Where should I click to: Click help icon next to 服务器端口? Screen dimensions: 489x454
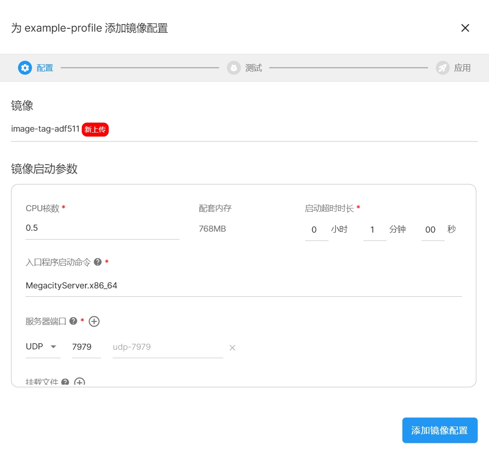(73, 321)
